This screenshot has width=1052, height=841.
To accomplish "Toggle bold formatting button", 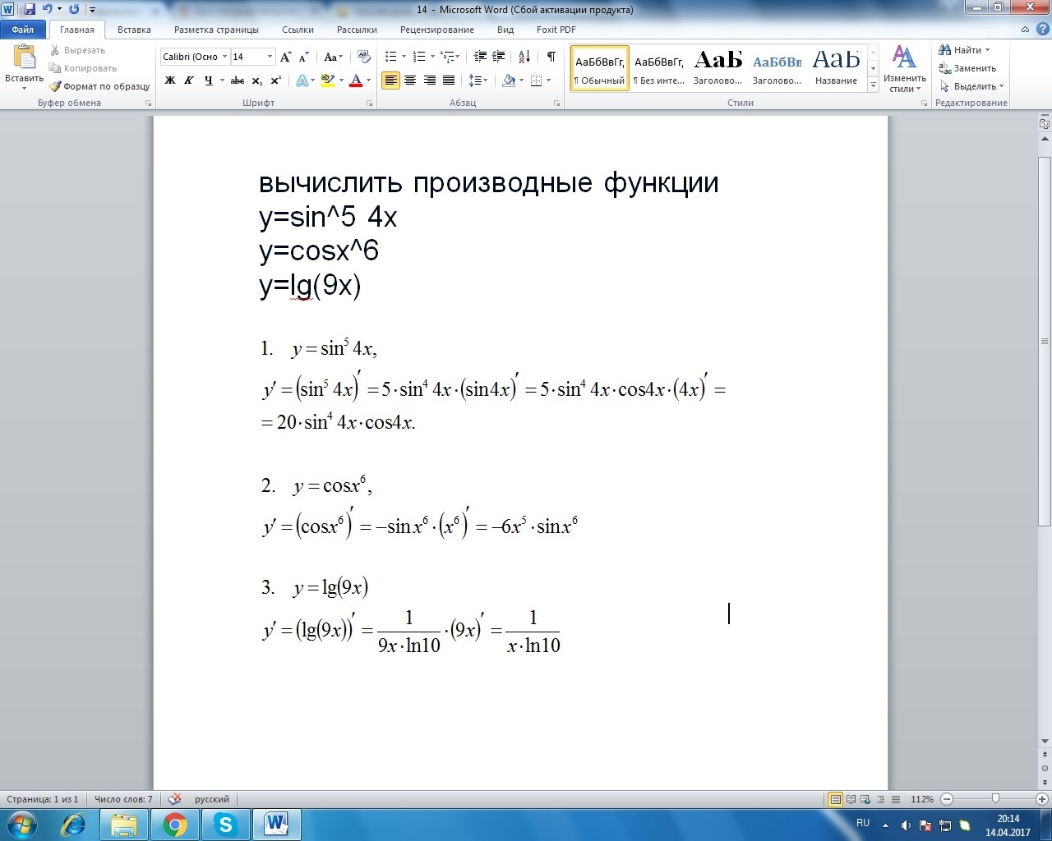I will 170,80.
